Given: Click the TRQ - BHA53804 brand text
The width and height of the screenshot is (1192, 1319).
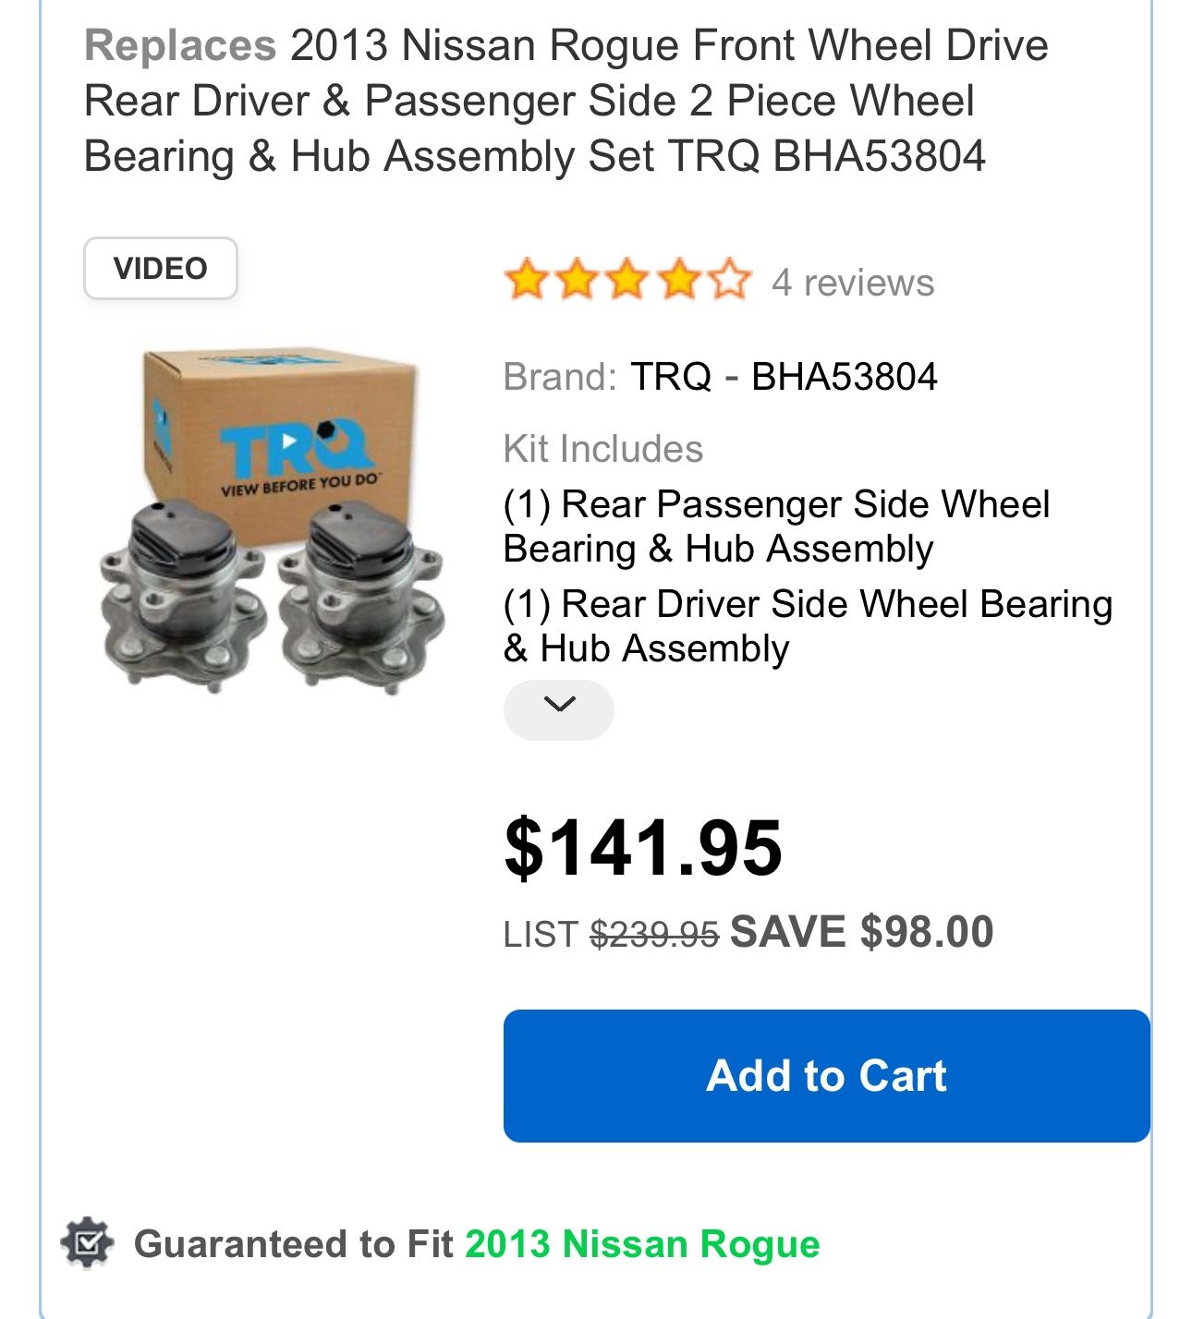Looking at the screenshot, I should point(784,377).
